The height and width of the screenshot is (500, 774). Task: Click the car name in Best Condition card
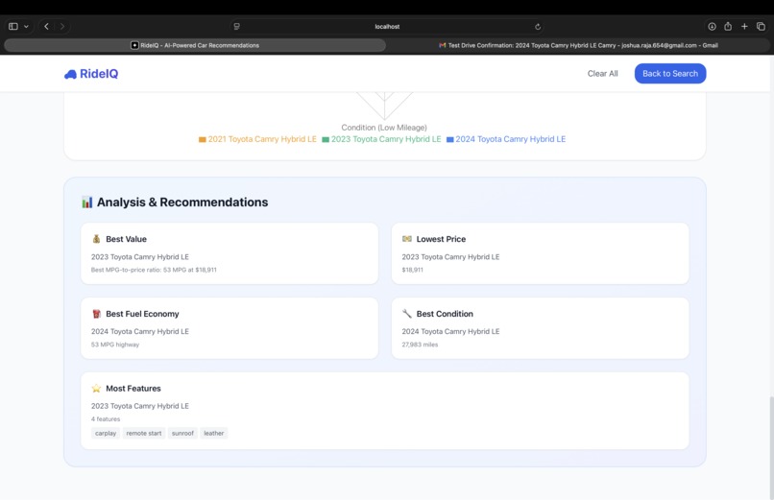coord(450,331)
